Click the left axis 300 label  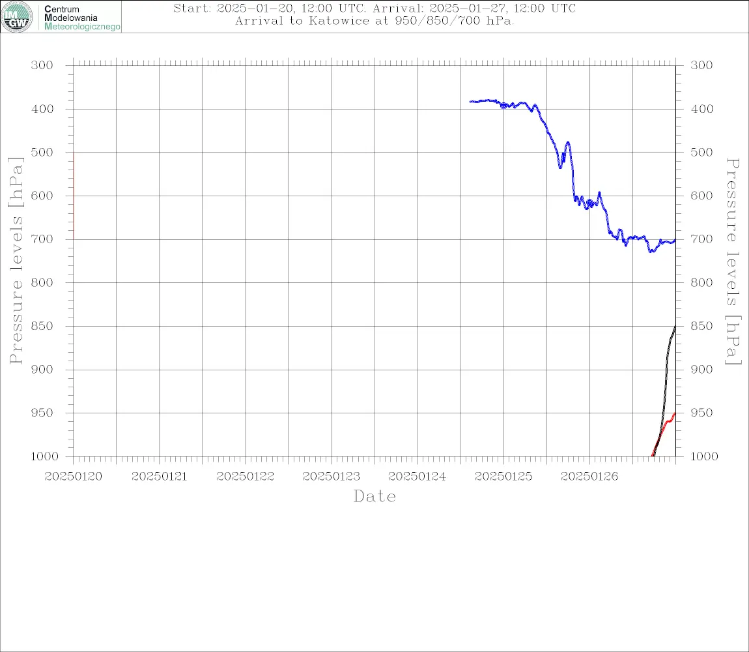point(42,65)
